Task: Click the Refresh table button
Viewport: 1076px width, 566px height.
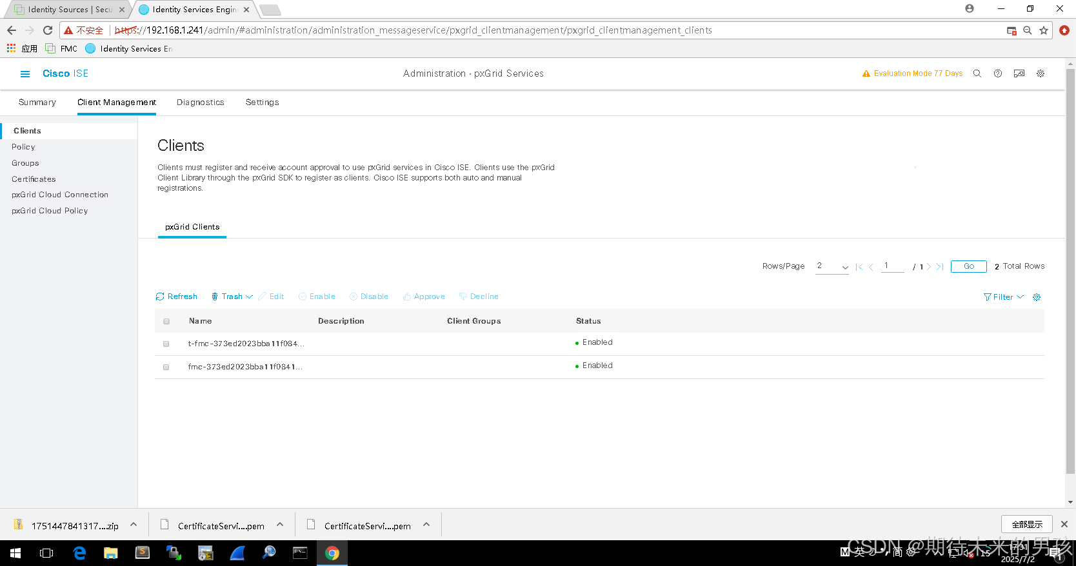Action: [177, 297]
